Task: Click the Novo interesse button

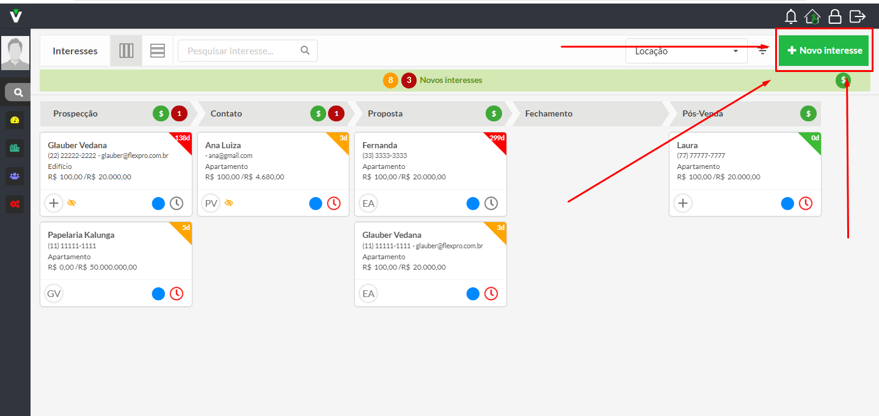Action: coord(824,51)
